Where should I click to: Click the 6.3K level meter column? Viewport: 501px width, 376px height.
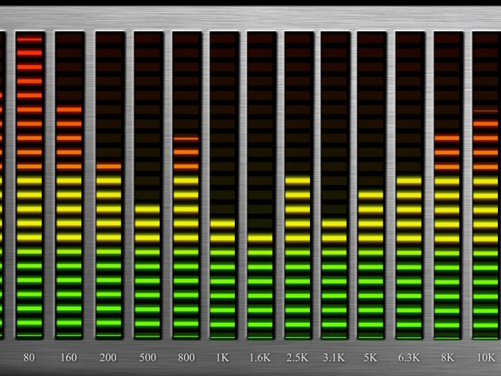(409, 185)
